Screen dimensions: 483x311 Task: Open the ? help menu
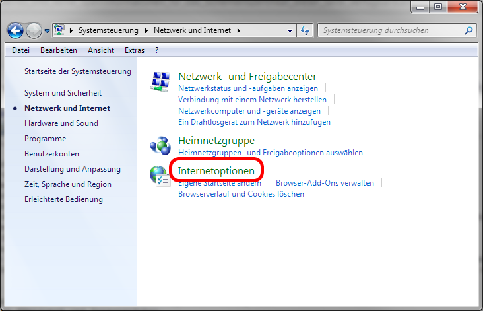[x=156, y=50]
